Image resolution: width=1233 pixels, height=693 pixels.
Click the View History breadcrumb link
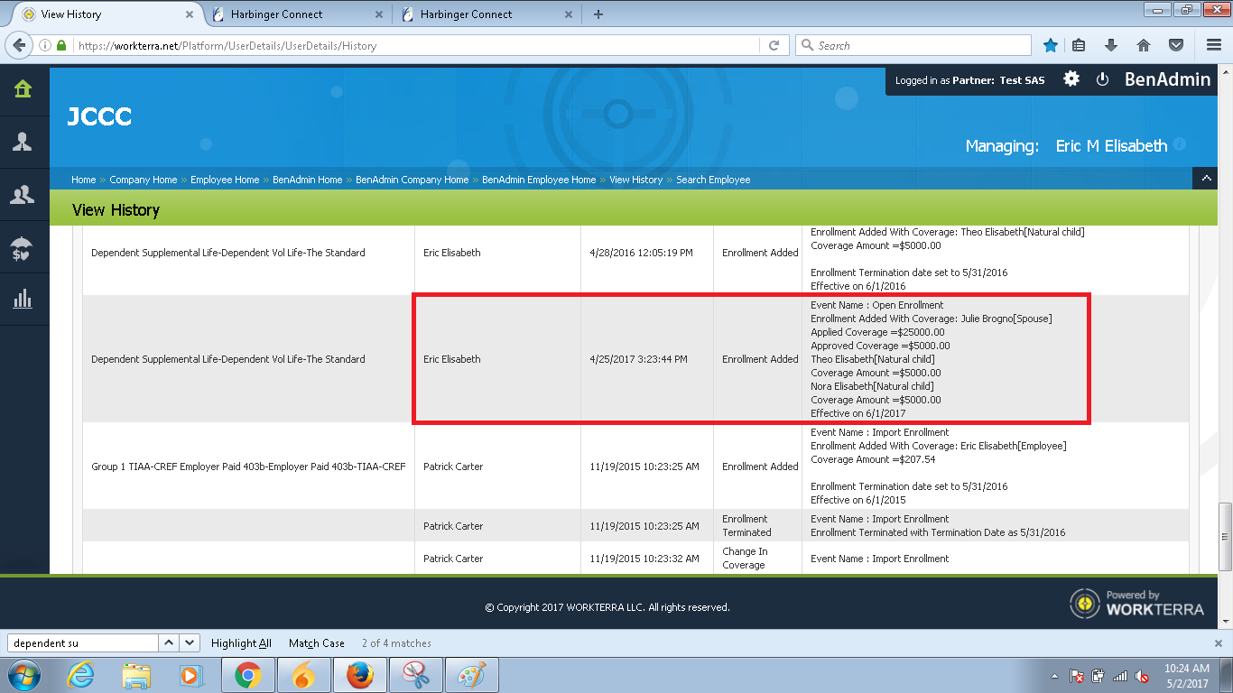636,180
